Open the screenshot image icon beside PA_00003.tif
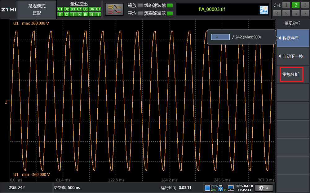This screenshot has width=310, height=193. (263, 10)
